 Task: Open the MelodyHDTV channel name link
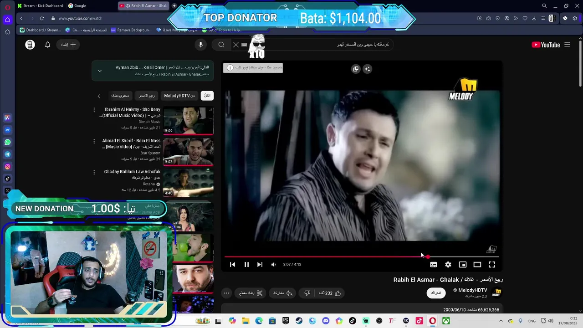(x=472, y=290)
